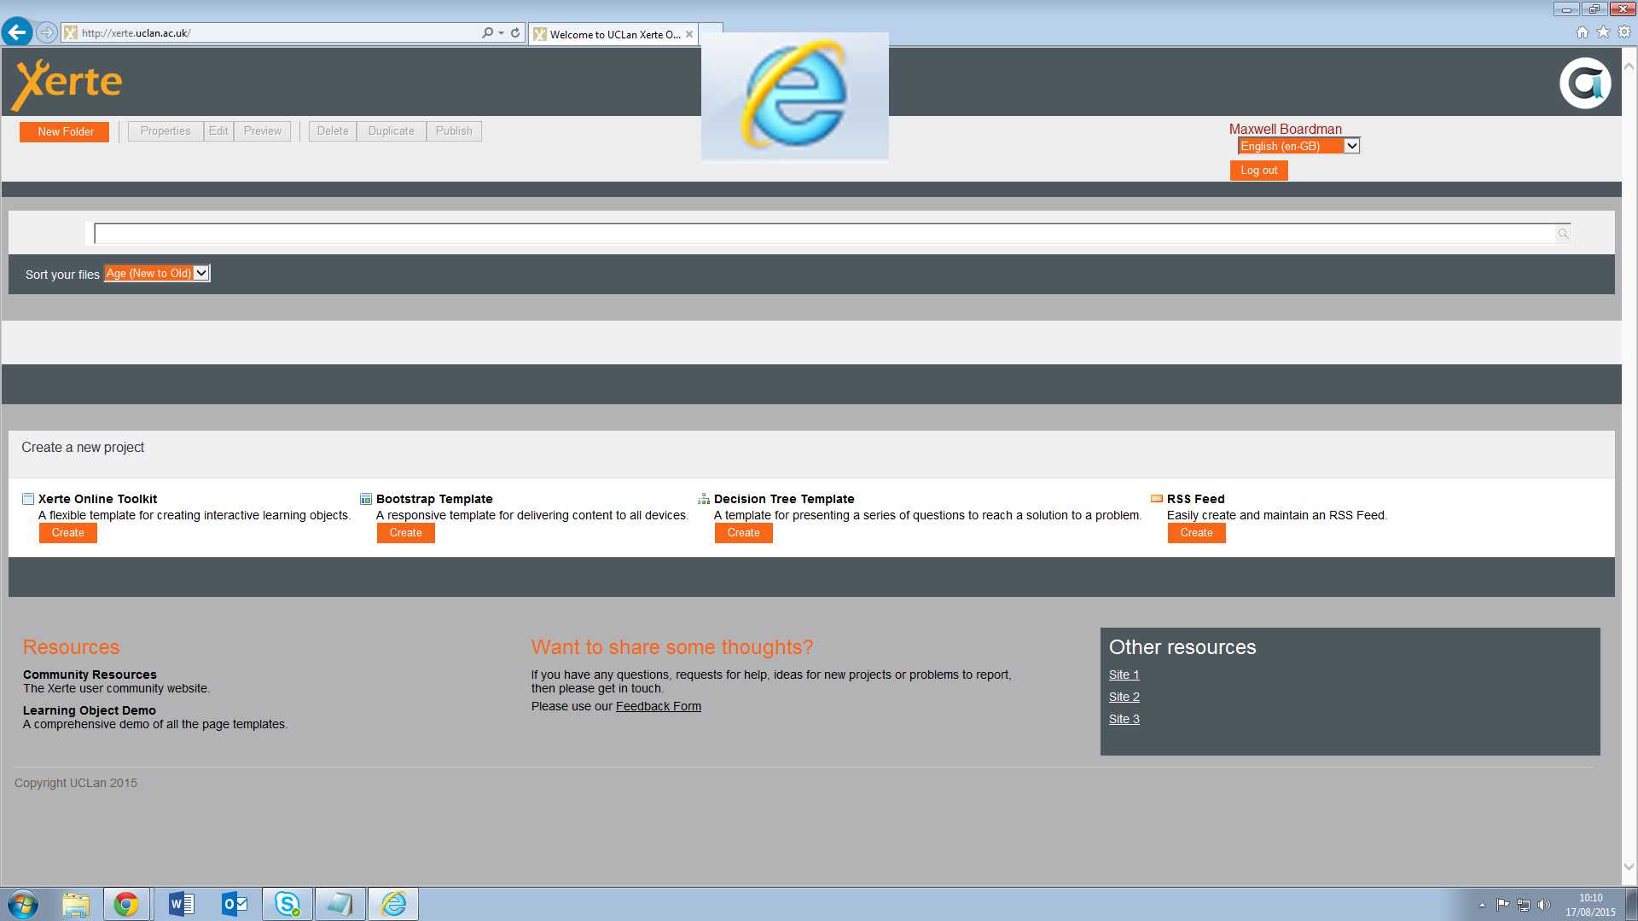This screenshot has height=921, width=1638.
Task: Click the UCLan circular logo
Action: (1585, 83)
